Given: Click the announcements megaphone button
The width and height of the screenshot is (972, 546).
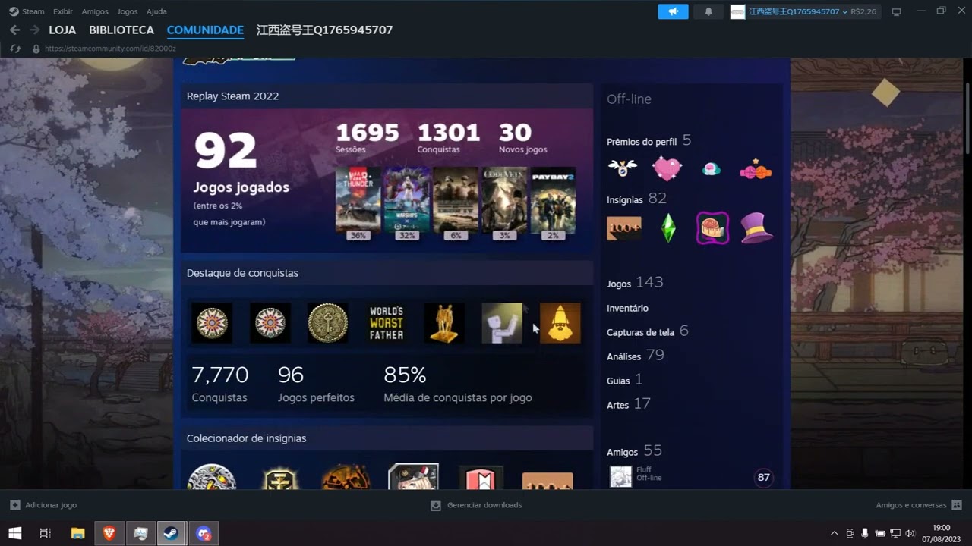Looking at the screenshot, I should click(673, 11).
